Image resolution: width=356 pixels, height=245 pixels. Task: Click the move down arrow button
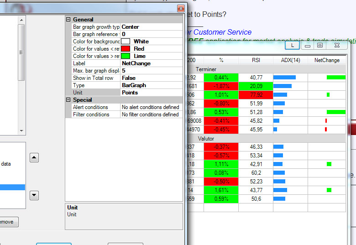pos(34,195)
